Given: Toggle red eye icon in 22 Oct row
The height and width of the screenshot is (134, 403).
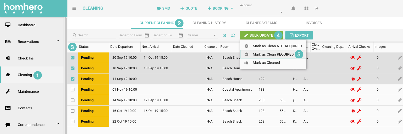Looking at the screenshot, I should [x=353, y=122].
